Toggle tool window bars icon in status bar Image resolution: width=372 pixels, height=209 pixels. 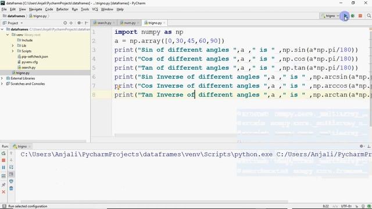click(x=4, y=206)
